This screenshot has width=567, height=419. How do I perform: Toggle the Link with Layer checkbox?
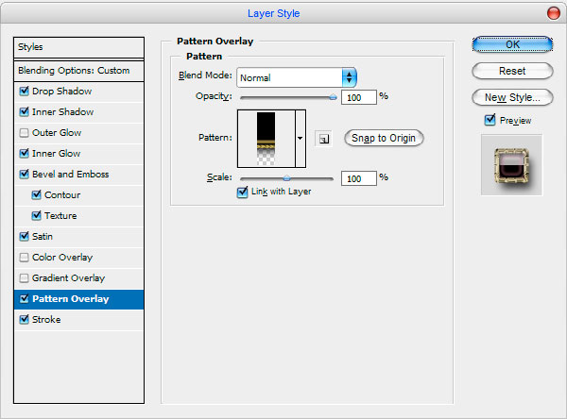tap(242, 192)
